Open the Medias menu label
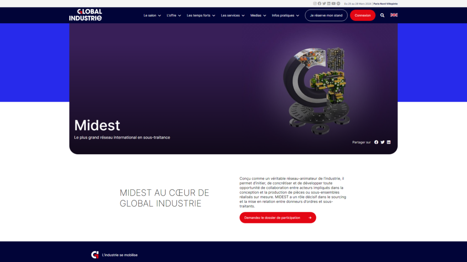Screen dimensions: 467x262 256,15
